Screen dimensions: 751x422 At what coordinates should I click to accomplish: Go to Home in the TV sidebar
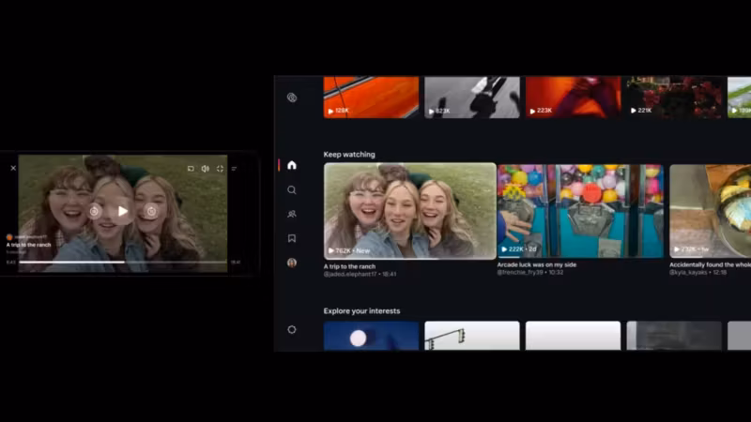[x=292, y=165]
